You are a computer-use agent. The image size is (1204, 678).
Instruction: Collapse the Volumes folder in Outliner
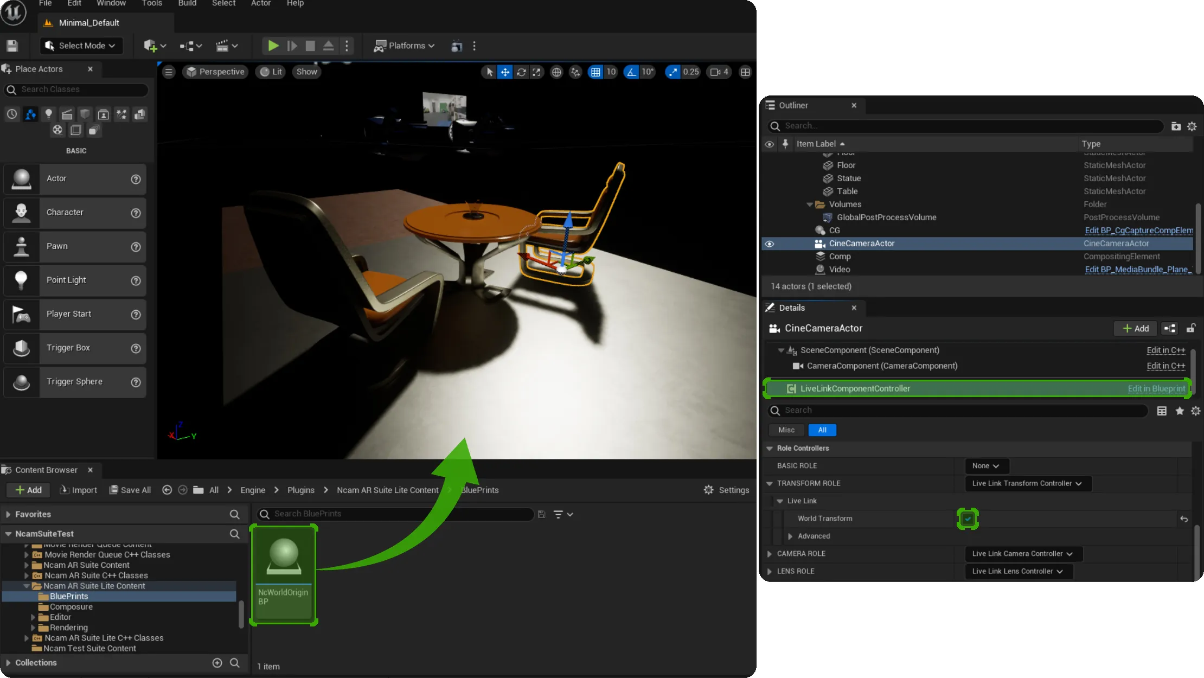click(x=810, y=204)
